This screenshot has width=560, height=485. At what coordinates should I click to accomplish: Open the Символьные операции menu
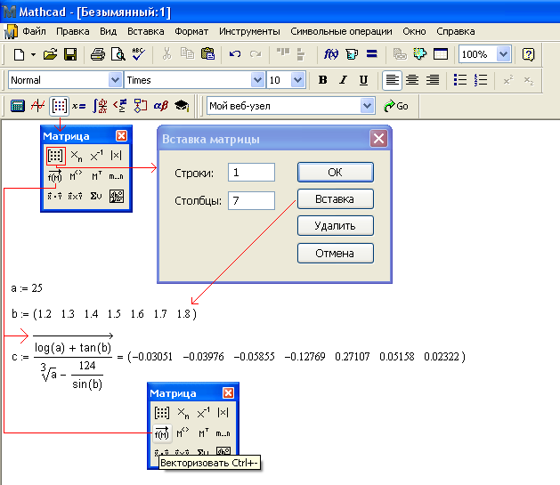tap(341, 31)
